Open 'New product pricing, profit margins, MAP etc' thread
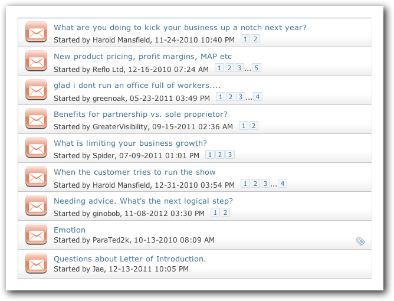This screenshot has width=394, height=301. click(x=143, y=57)
